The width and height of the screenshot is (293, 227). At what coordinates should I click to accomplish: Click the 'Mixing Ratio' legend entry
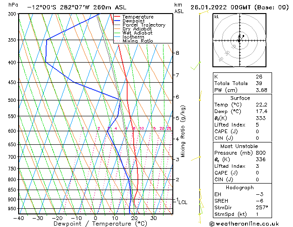[x=138, y=41]
